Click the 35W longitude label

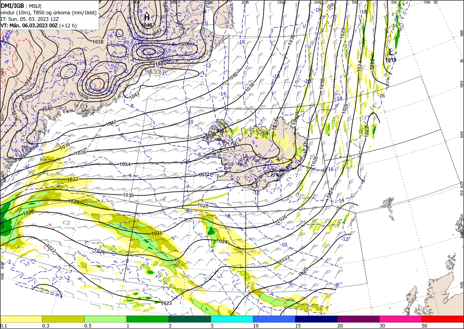pos(136,2)
